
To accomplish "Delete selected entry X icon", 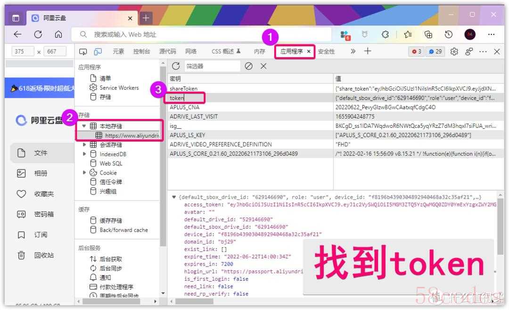I will [263, 66].
